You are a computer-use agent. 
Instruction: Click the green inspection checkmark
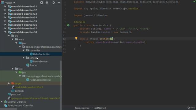pos(194,1)
